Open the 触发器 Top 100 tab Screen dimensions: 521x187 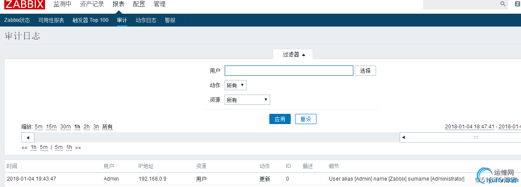pos(90,20)
